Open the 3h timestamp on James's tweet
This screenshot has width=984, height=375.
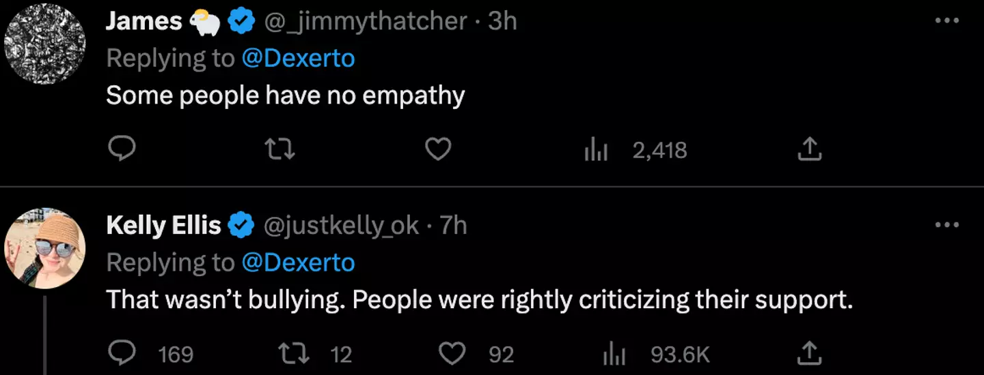click(502, 21)
